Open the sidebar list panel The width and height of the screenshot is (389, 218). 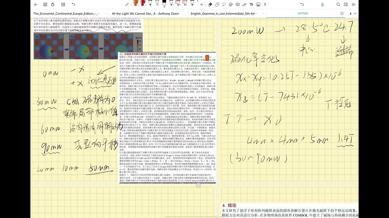click(353, 5)
